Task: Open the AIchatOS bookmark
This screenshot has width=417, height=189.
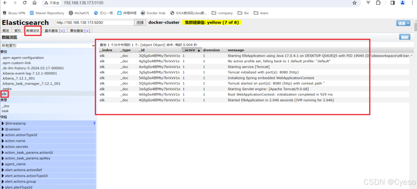Action: click(x=79, y=13)
